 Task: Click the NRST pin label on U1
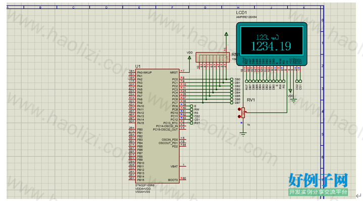[x=174, y=73]
